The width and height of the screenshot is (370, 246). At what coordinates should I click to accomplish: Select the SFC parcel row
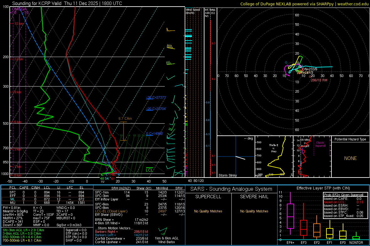[x=47, y=192]
